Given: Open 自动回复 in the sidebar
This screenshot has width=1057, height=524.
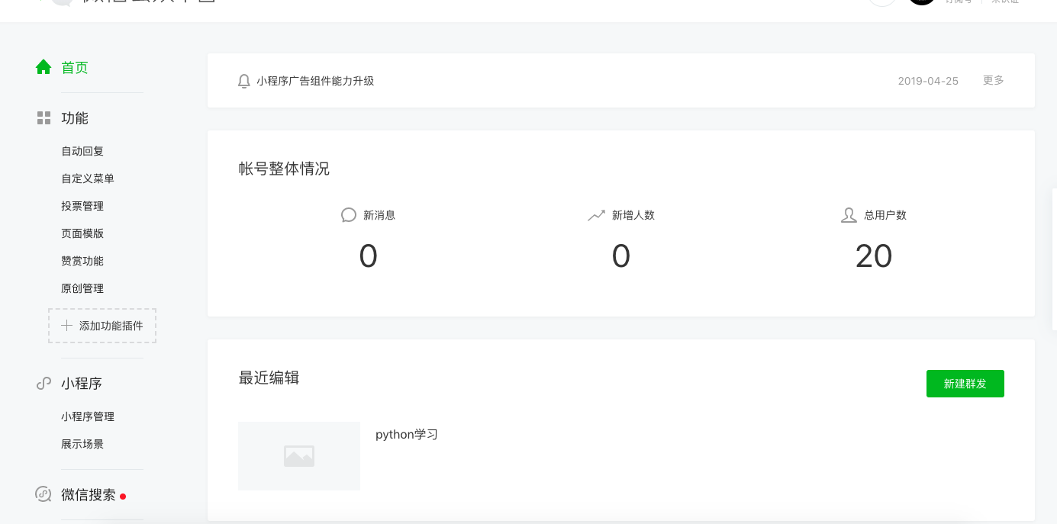Looking at the screenshot, I should click(82, 150).
